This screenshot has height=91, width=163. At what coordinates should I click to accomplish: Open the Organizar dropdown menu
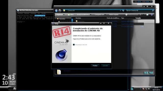click(x=61, y=15)
